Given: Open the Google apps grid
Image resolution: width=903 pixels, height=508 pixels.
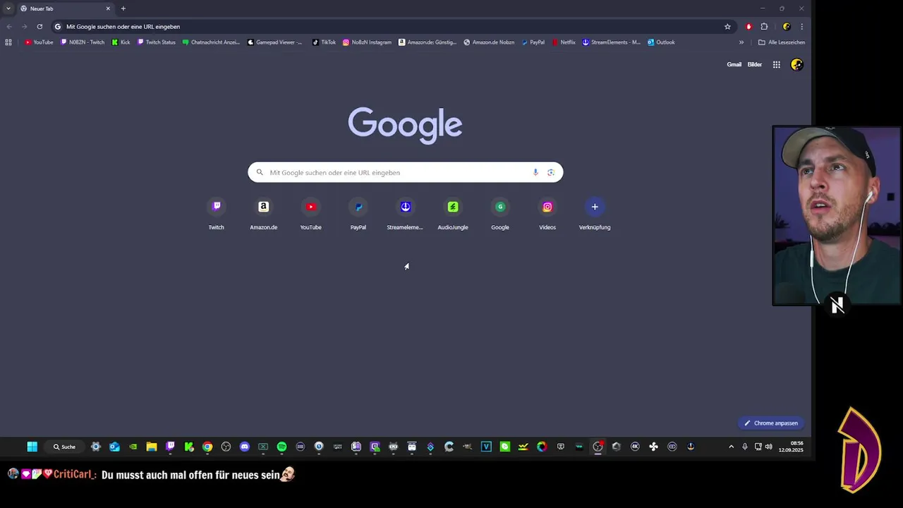Looking at the screenshot, I should [776, 64].
